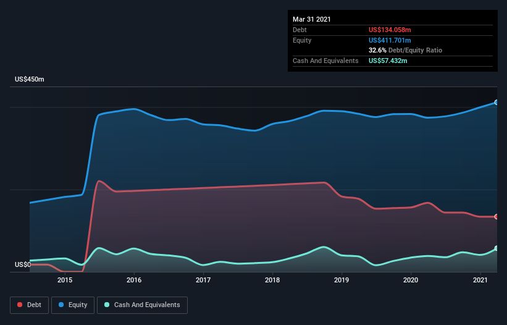507x325 pixels.
Task: Select the 2016 x-axis label
Action: [134, 280]
